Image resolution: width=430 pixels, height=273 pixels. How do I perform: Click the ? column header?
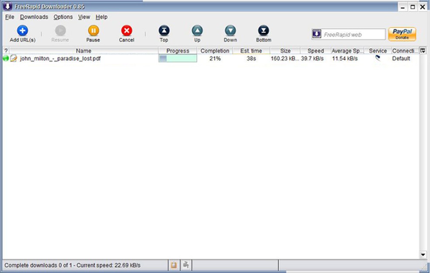click(x=6, y=51)
